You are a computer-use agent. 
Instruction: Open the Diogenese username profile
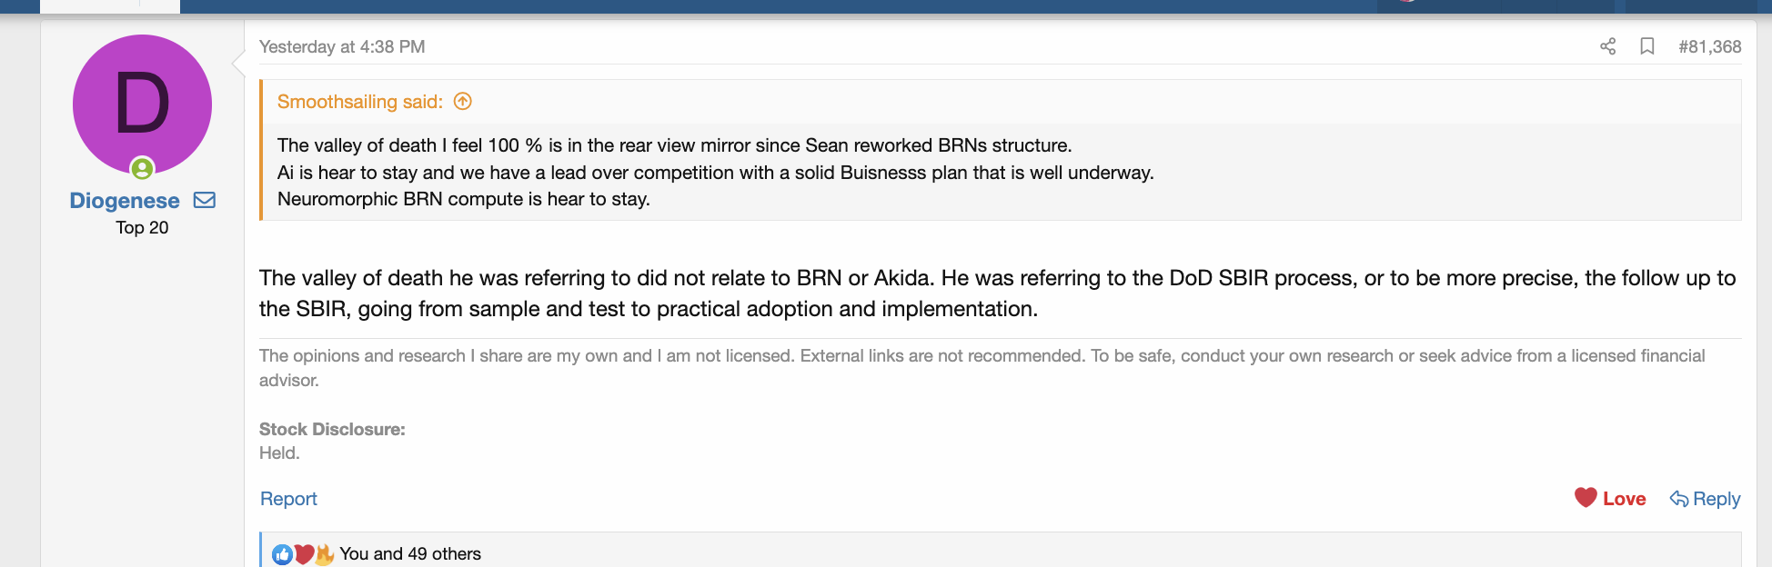(125, 200)
